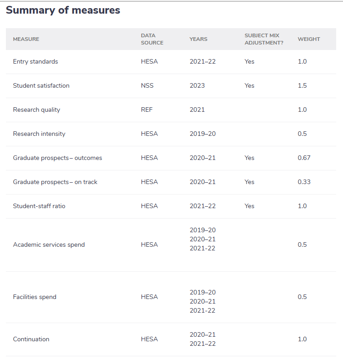This screenshot has height=359, width=343.
Task: Select the Entry standards row label
Action: [x=35, y=62]
